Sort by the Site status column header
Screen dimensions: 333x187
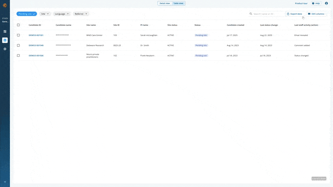pyautogui.click(x=172, y=25)
